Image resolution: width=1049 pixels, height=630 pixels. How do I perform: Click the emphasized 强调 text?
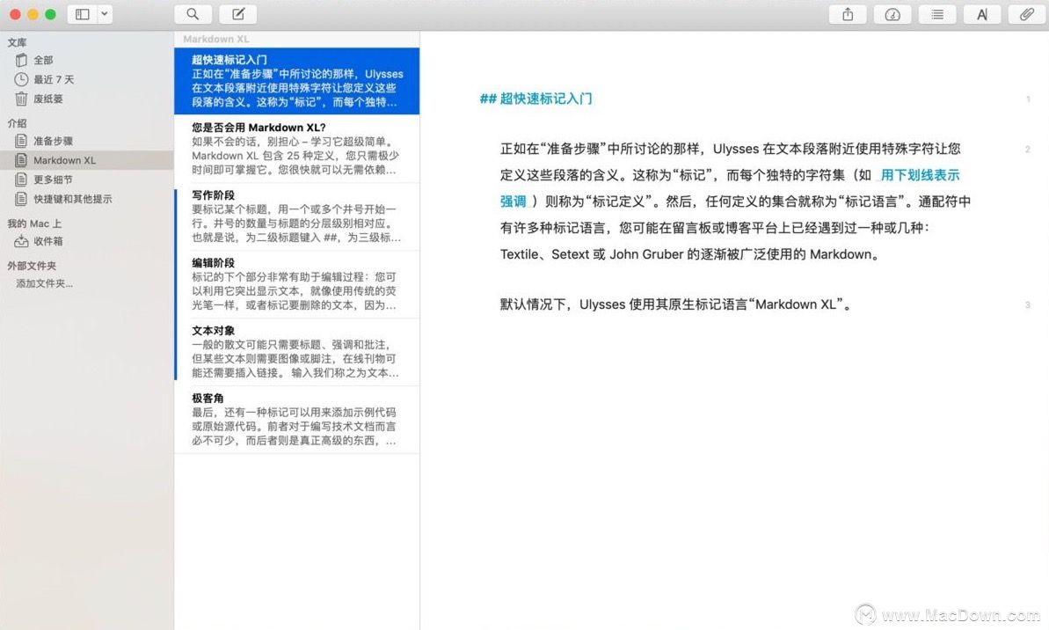click(x=514, y=201)
